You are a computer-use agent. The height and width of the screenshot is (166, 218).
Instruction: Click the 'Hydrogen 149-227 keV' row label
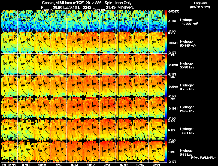tap(189, 22)
